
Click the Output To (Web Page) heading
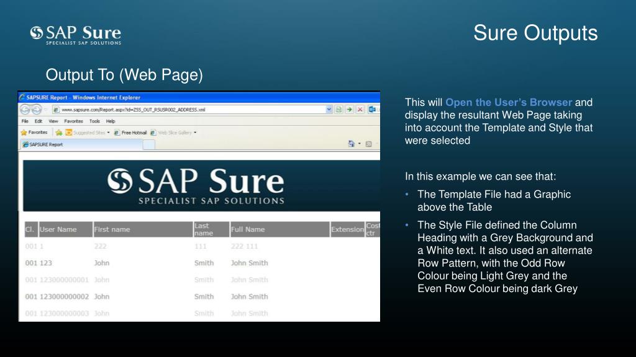pyautogui.click(x=124, y=75)
